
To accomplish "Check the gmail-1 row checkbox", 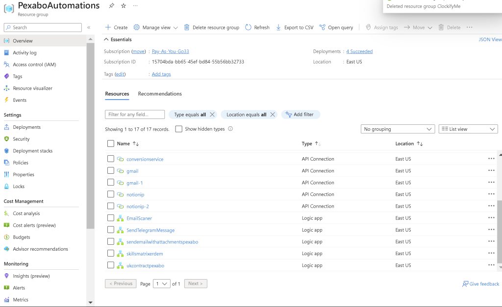I will tap(111, 182).
